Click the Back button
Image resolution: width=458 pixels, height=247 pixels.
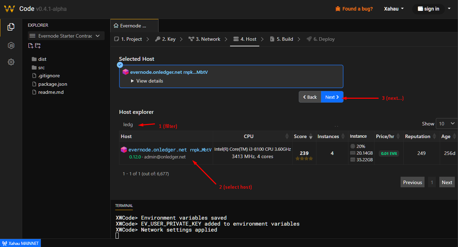(310, 97)
